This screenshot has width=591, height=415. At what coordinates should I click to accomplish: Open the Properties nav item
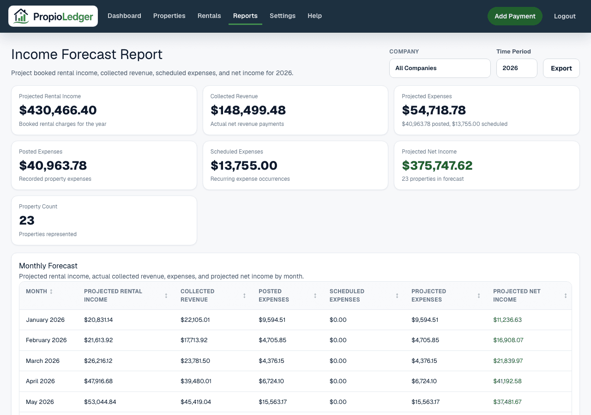point(169,16)
